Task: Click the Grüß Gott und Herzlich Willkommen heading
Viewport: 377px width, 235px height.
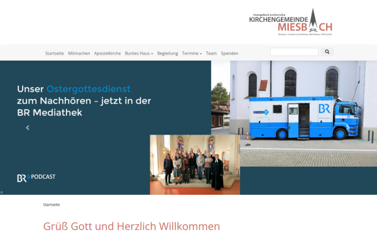Action: 131,226
